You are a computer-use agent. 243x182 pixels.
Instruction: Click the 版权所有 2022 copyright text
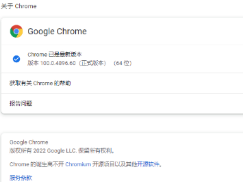(27, 150)
